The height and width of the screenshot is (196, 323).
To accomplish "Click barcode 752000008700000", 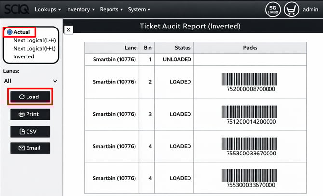I will pos(249,83).
